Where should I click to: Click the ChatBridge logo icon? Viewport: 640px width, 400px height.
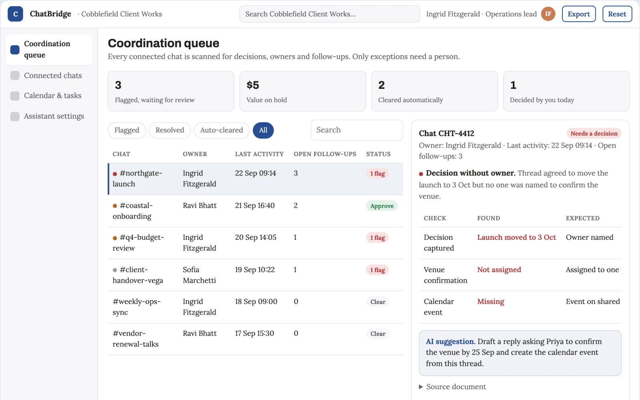pyautogui.click(x=15, y=14)
